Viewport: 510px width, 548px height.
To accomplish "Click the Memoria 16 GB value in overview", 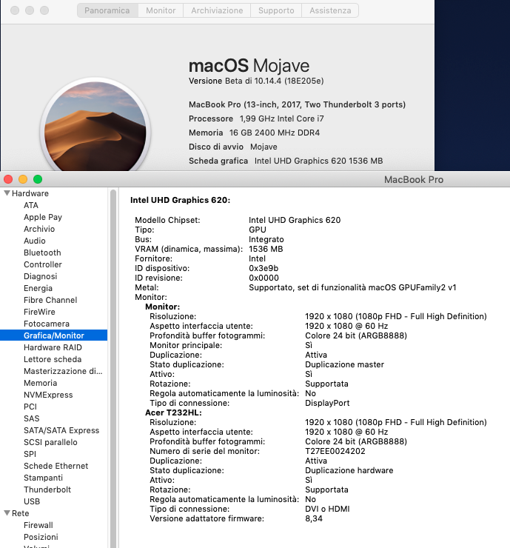I will 274,133.
